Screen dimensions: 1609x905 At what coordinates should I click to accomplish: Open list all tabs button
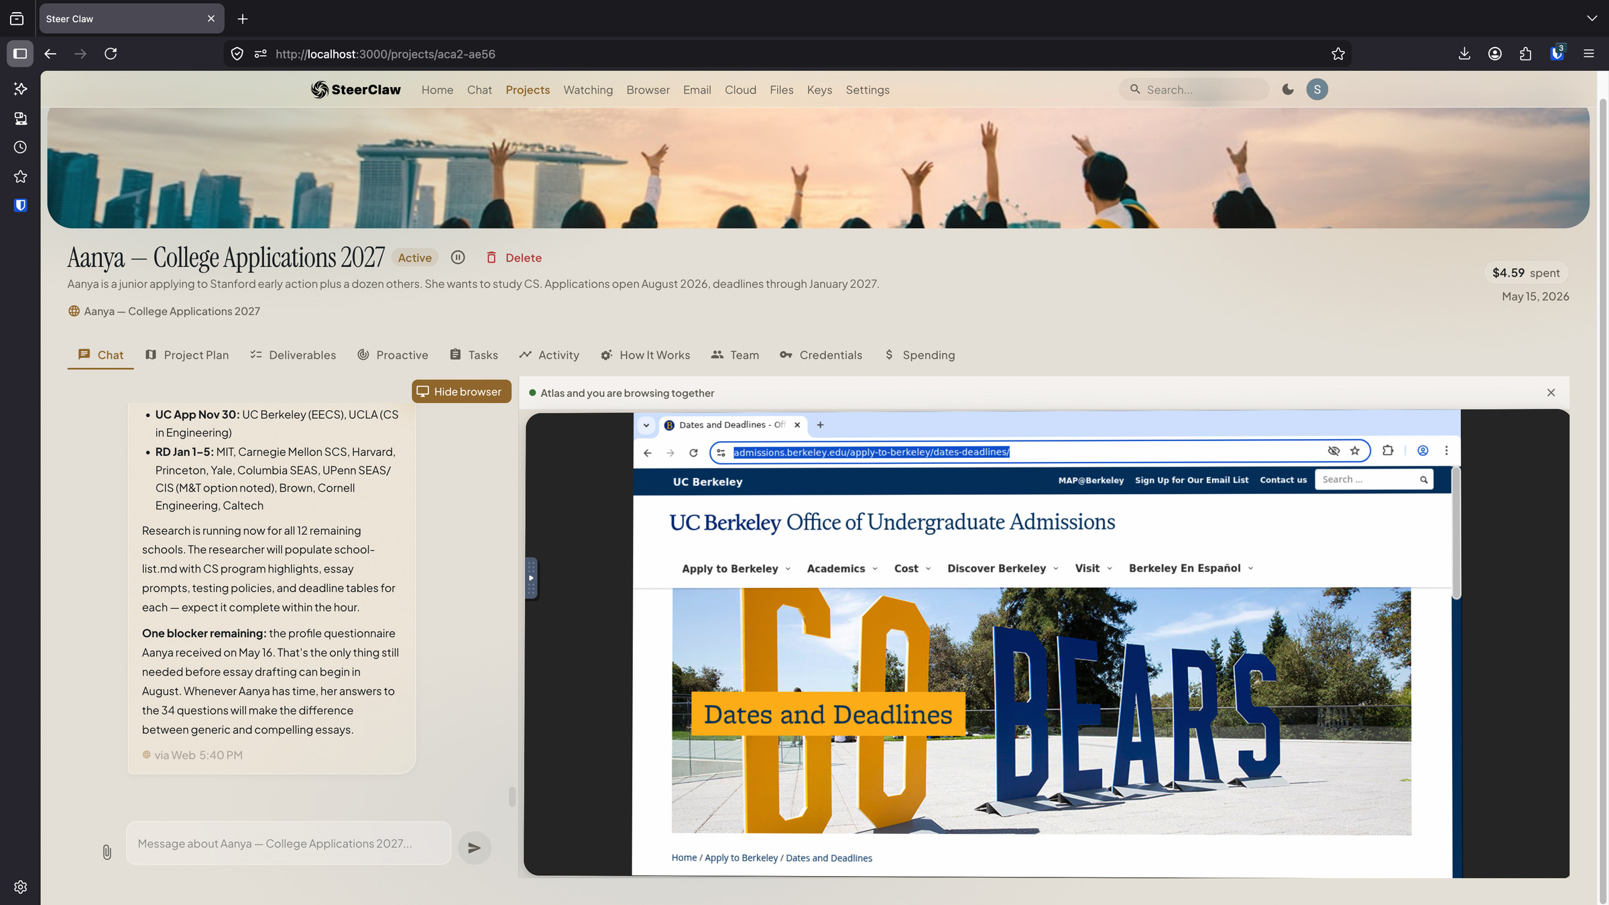(x=17, y=19)
